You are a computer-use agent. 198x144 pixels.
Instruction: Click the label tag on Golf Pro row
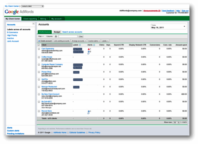[78, 80]
